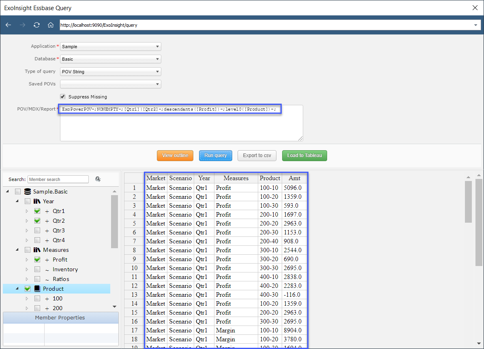Reload the page with the refresh icon
This screenshot has width=484, height=349.
(37, 25)
